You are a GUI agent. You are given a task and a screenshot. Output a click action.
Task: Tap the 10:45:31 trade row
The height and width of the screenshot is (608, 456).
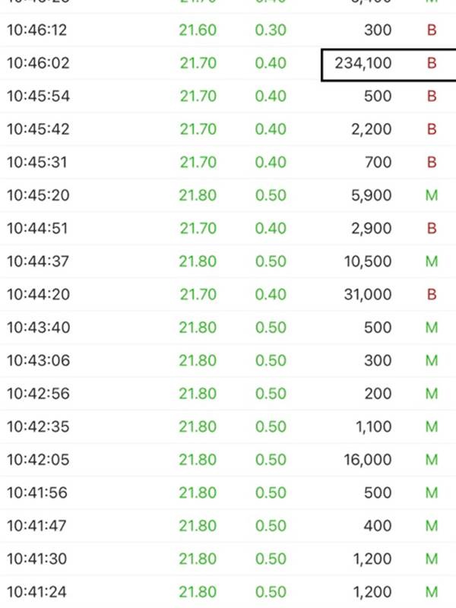[x=228, y=162]
